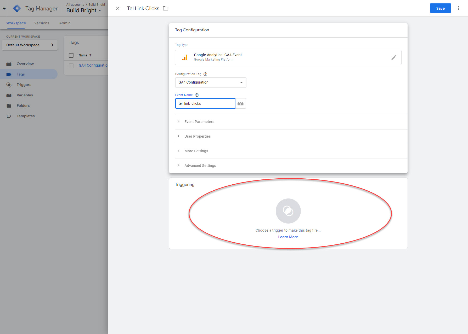
Task: Check the GA4 Configuration tag row checkbox
Action: tap(71, 66)
